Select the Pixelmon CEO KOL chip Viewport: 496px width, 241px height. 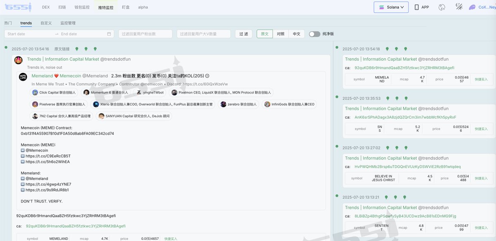coord(221,93)
